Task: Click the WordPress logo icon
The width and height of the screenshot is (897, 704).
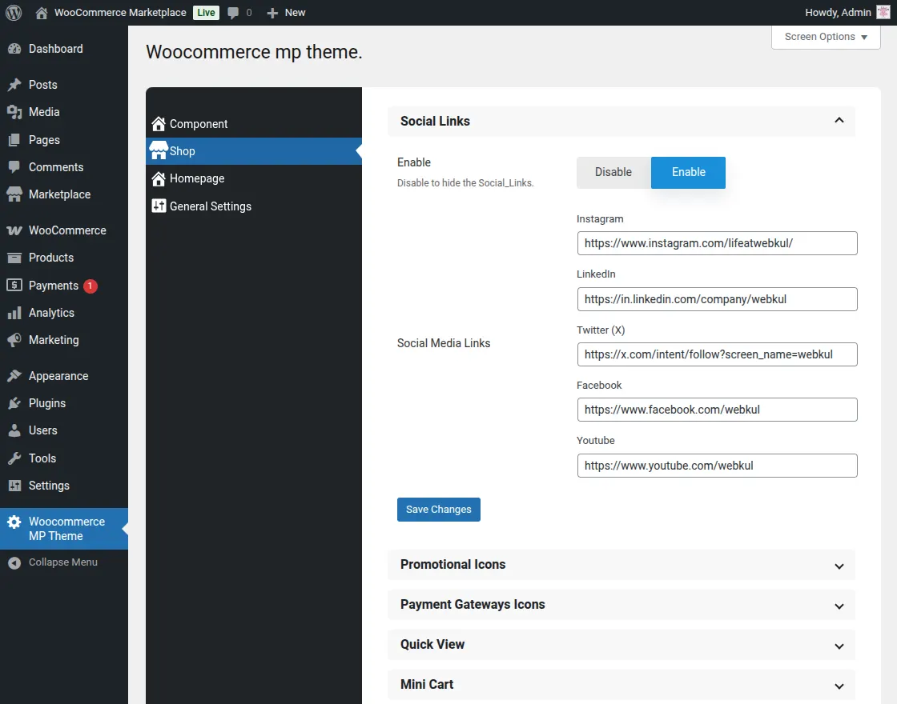Action: pyautogui.click(x=14, y=13)
